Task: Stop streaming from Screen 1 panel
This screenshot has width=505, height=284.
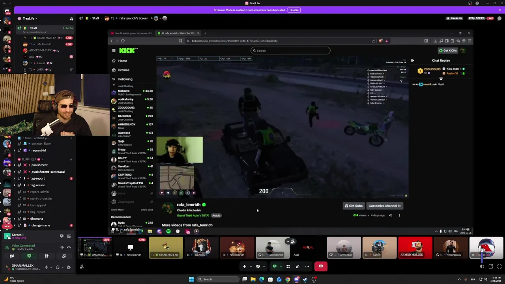Action: 62,236
